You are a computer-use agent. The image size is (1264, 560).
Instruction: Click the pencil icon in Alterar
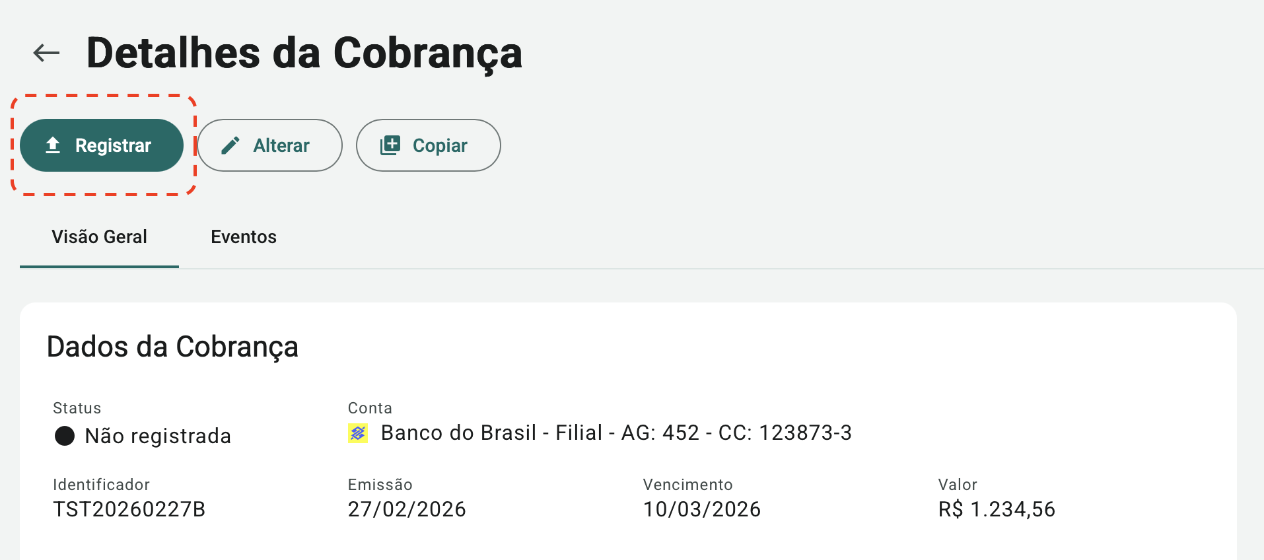coord(230,145)
